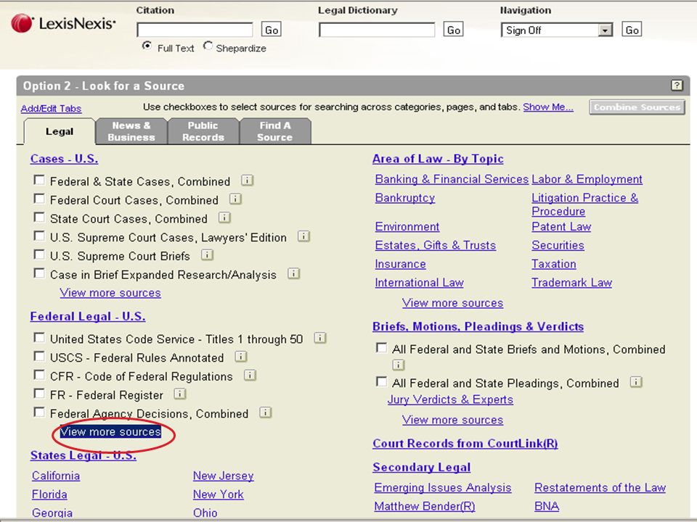
Task: Open Briefs, Motions, Pleadings & Verdicts link
Action: coord(478,327)
